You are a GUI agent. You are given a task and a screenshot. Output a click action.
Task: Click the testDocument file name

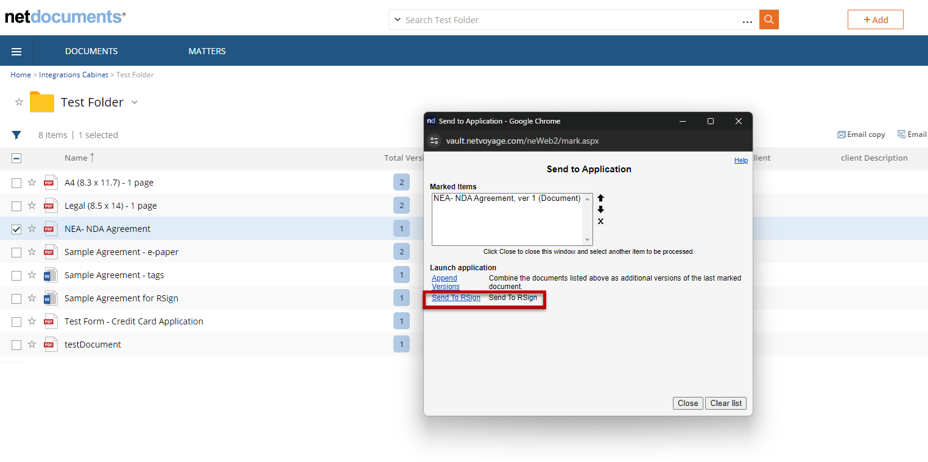pyautogui.click(x=93, y=345)
